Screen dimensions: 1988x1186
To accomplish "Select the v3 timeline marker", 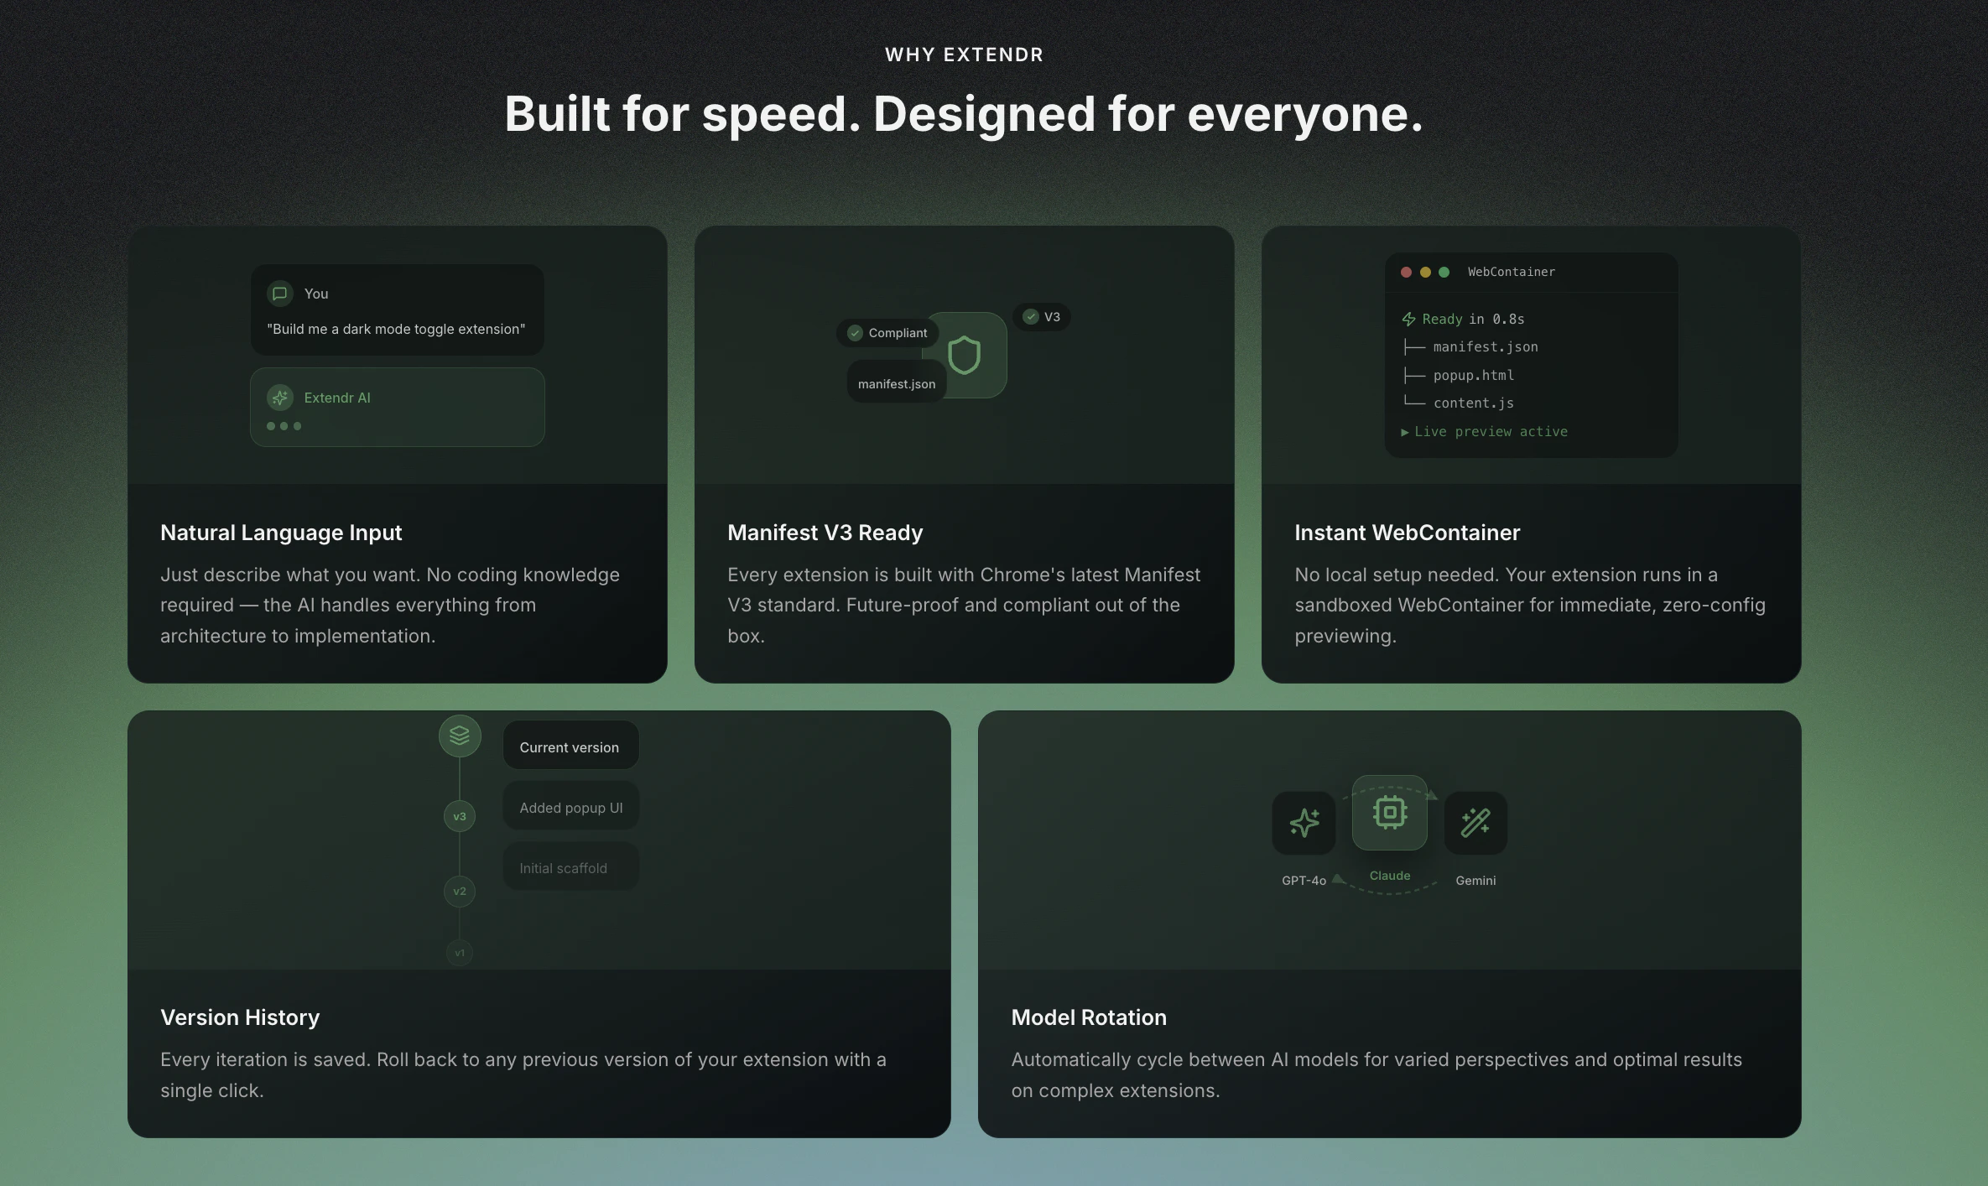I will tap(460, 816).
